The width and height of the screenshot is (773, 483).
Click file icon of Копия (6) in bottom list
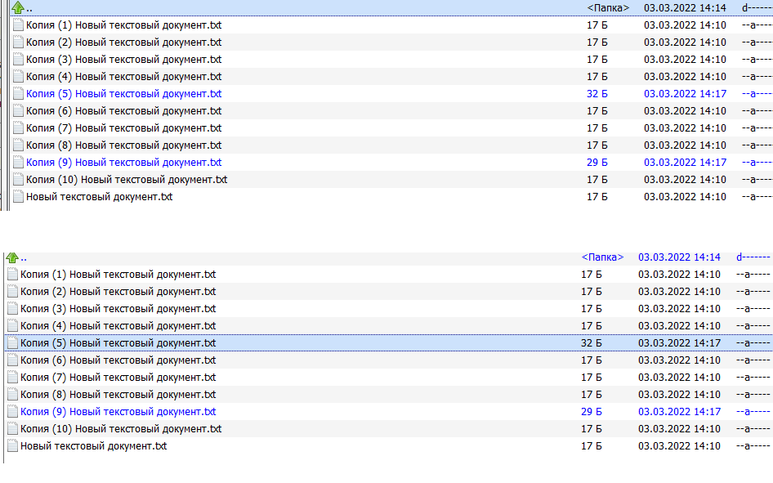(12, 360)
